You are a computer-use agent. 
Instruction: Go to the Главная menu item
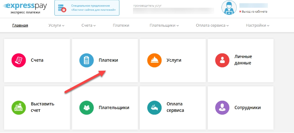pyautogui.click(x=20, y=26)
